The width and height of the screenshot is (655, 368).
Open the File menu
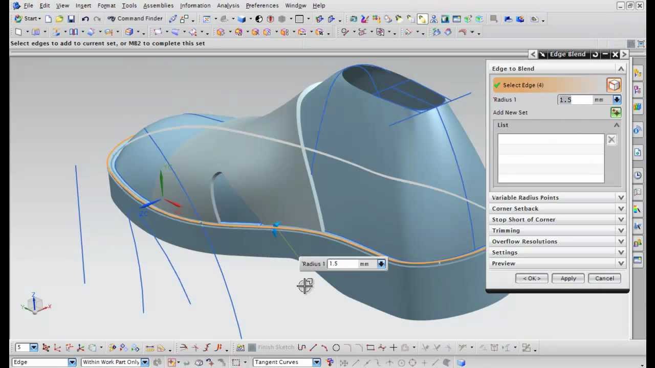pos(28,6)
